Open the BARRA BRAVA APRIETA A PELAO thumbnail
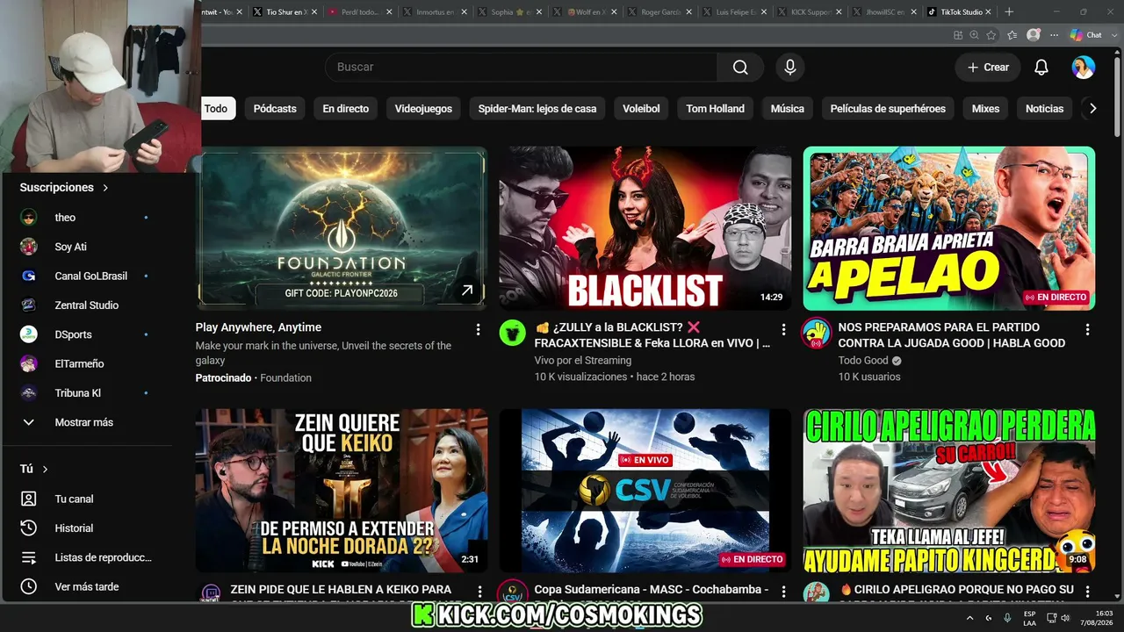 pyautogui.click(x=949, y=228)
